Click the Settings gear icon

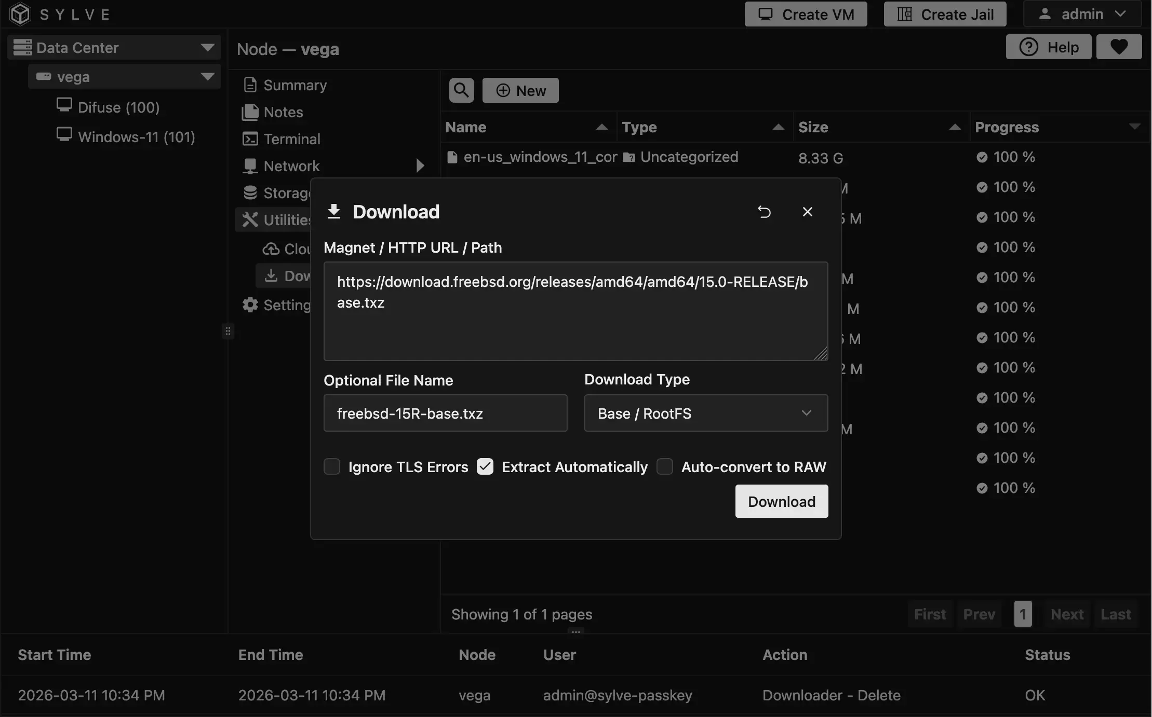coord(250,305)
